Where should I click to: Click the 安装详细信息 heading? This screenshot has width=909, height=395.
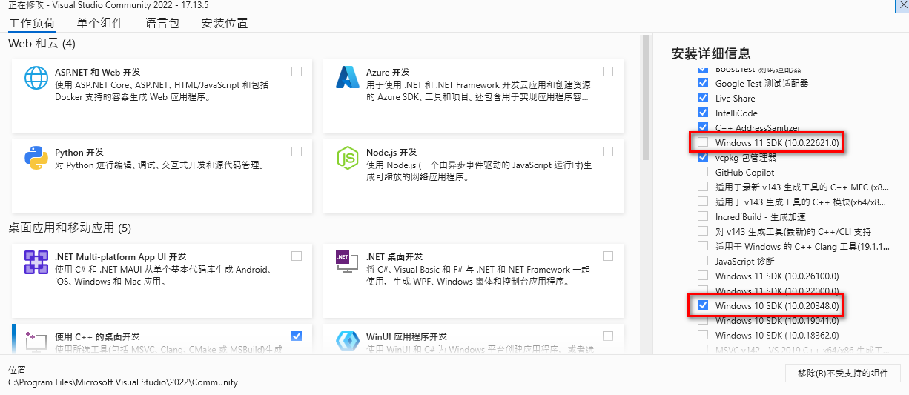[710, 53]
